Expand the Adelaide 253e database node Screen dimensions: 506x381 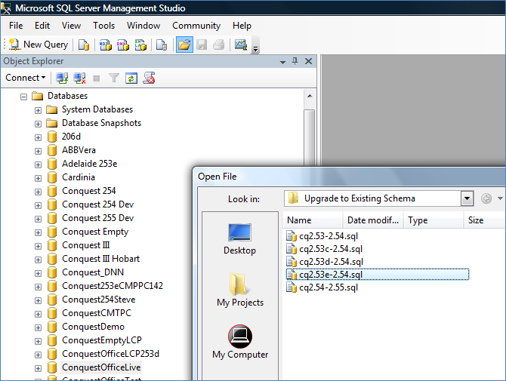[38, 164]
